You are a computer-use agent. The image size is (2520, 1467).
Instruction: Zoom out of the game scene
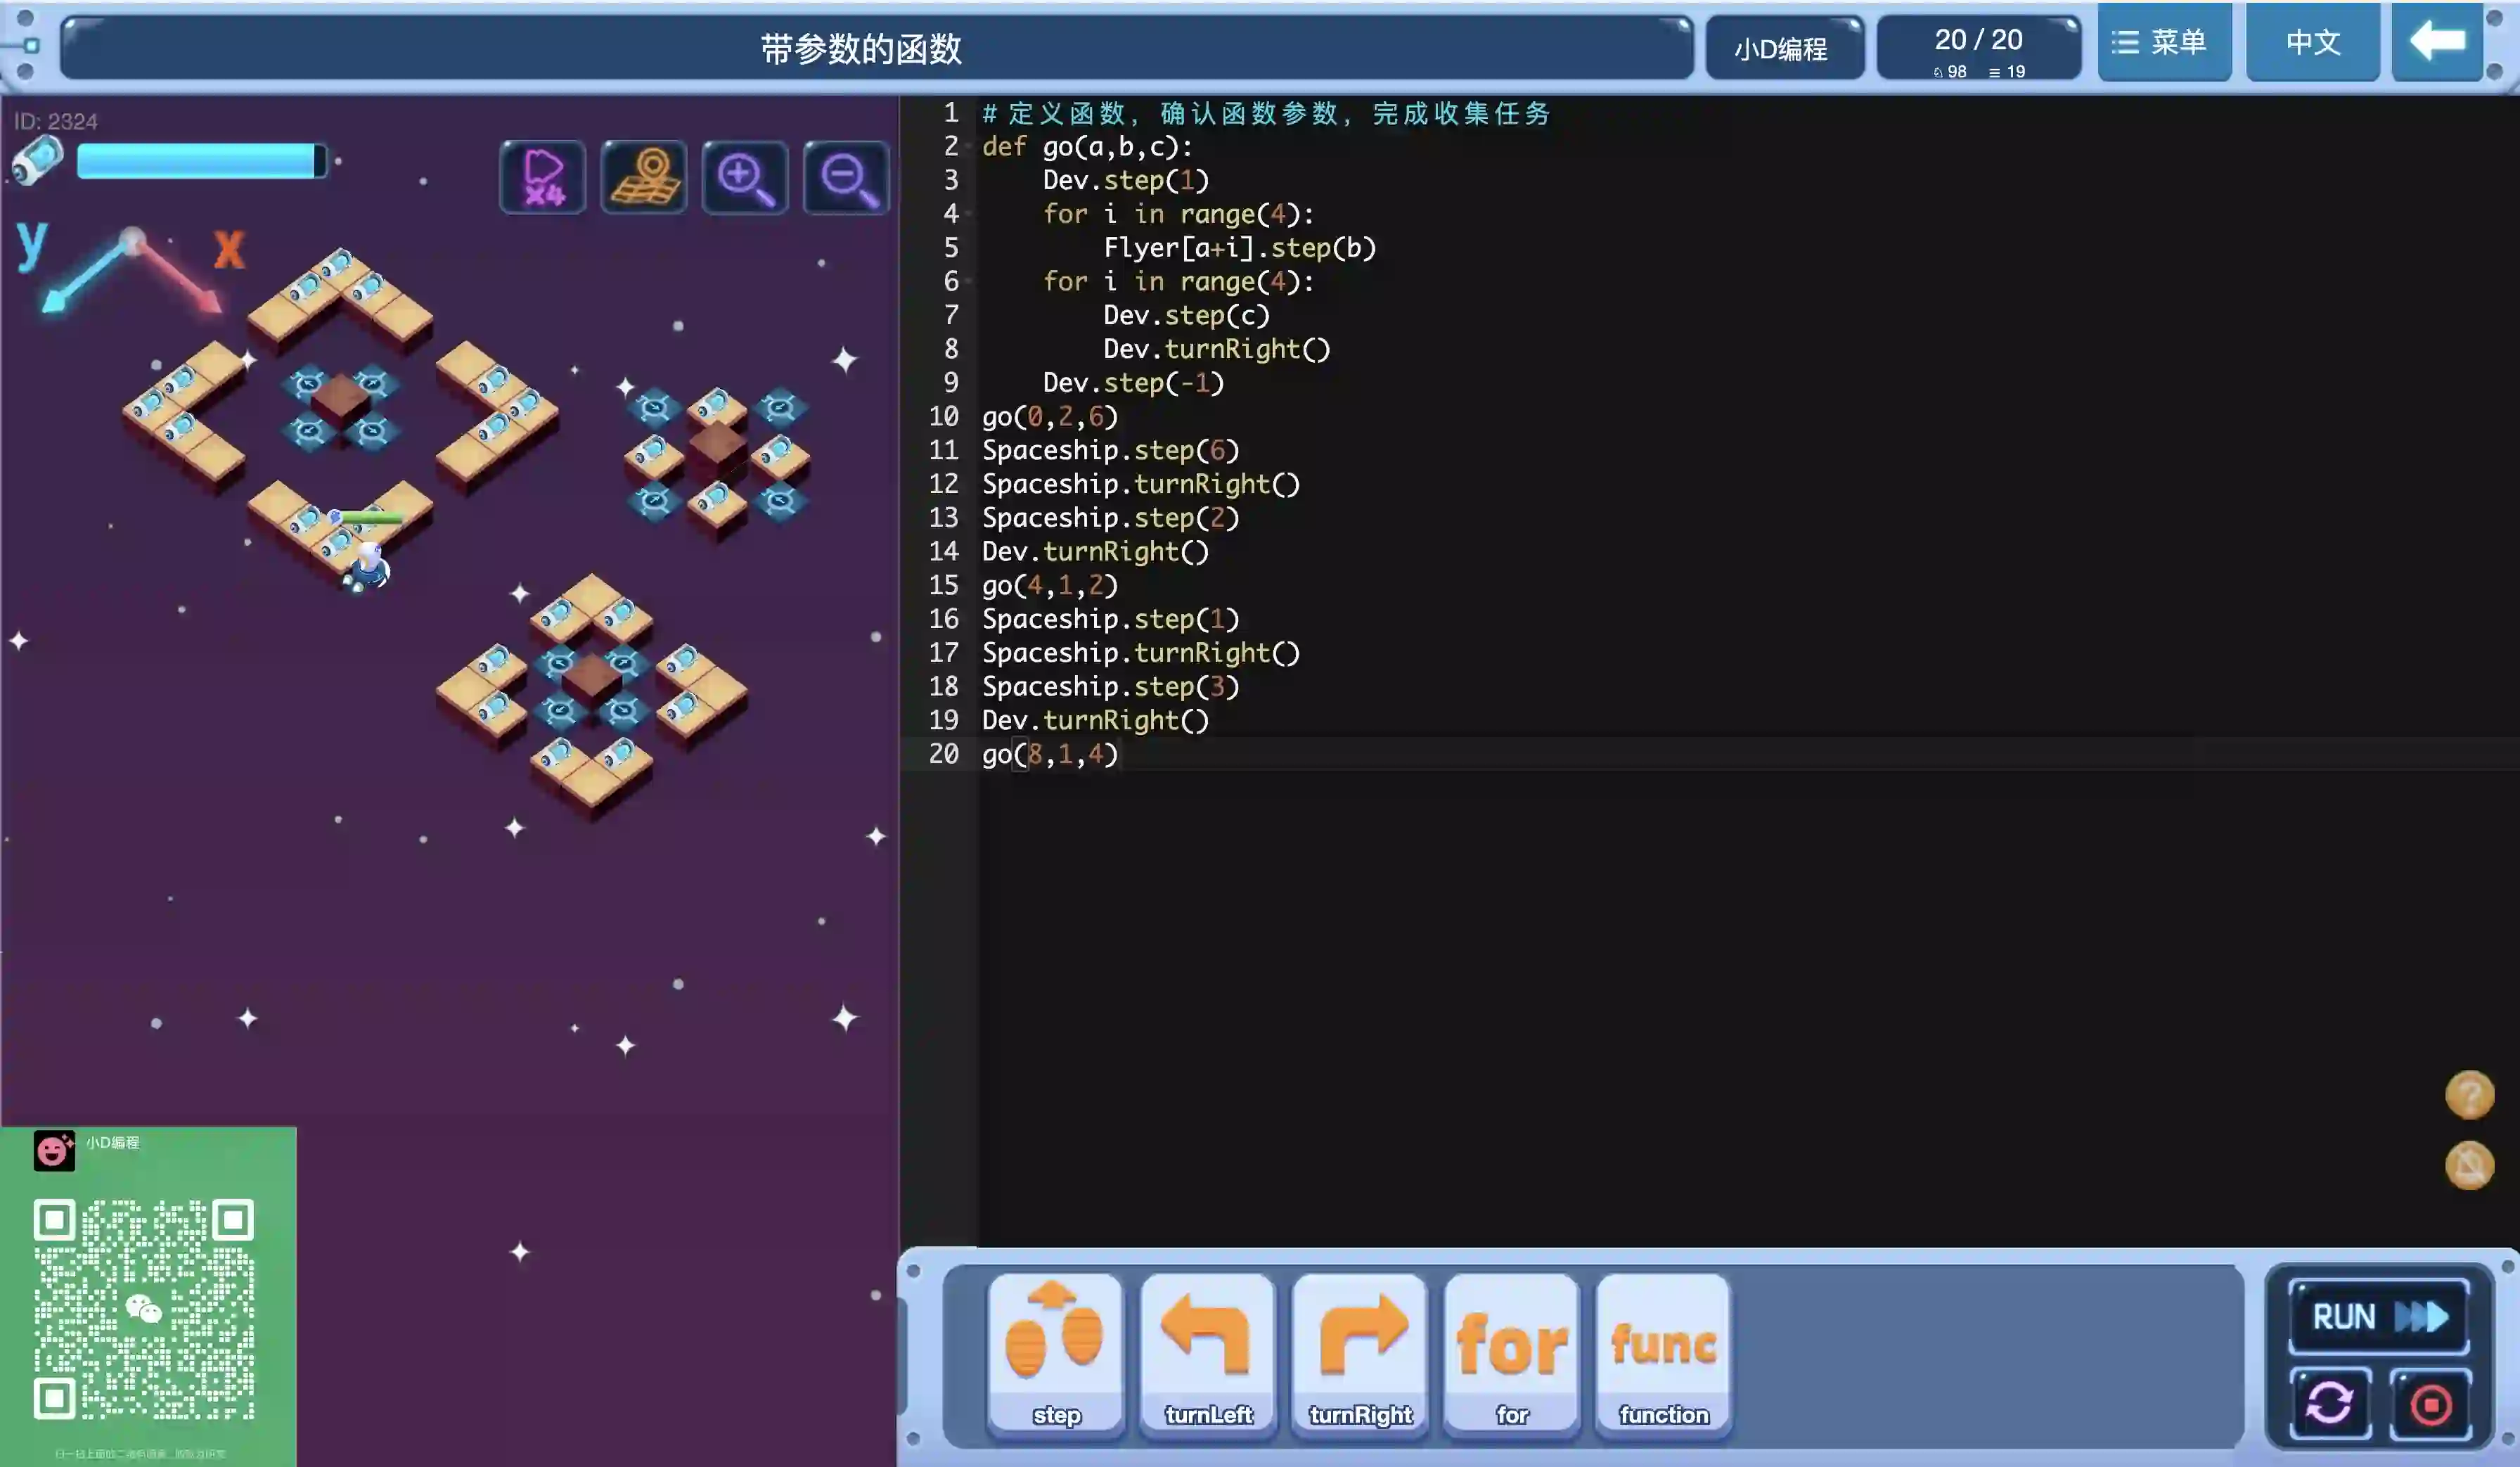846,178
